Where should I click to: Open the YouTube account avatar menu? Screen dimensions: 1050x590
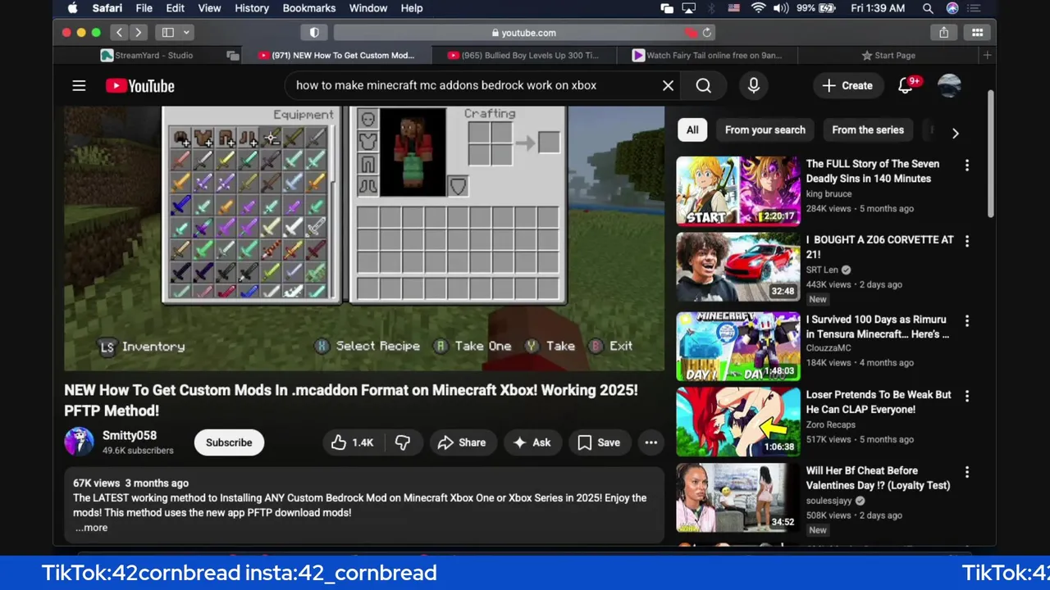coord(949,85)
